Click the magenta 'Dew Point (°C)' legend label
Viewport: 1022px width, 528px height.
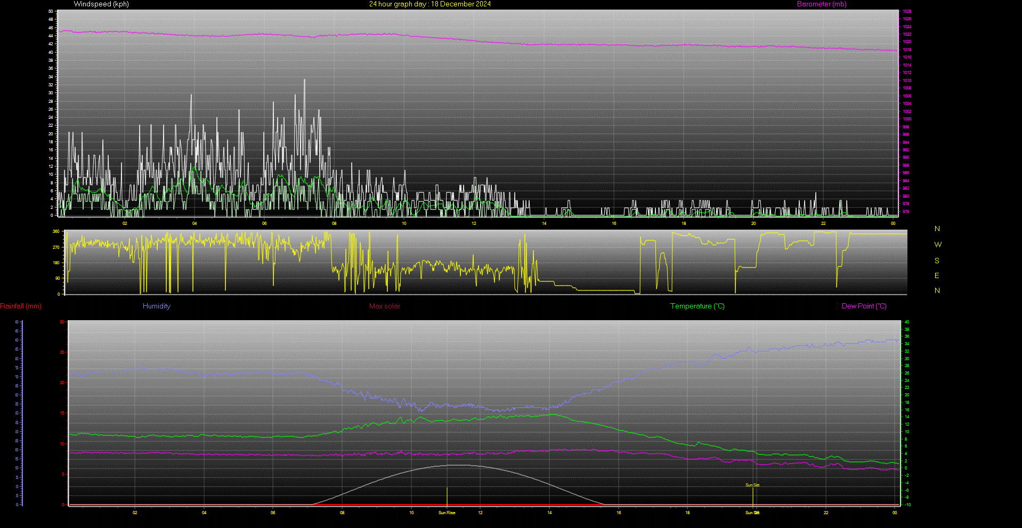pyautogui.click(x=864, y=306)
